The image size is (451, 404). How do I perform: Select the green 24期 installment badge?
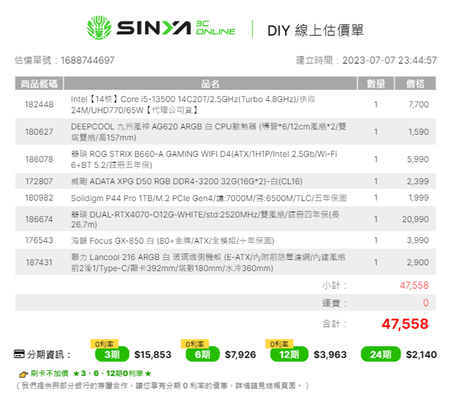pos(381,355)
